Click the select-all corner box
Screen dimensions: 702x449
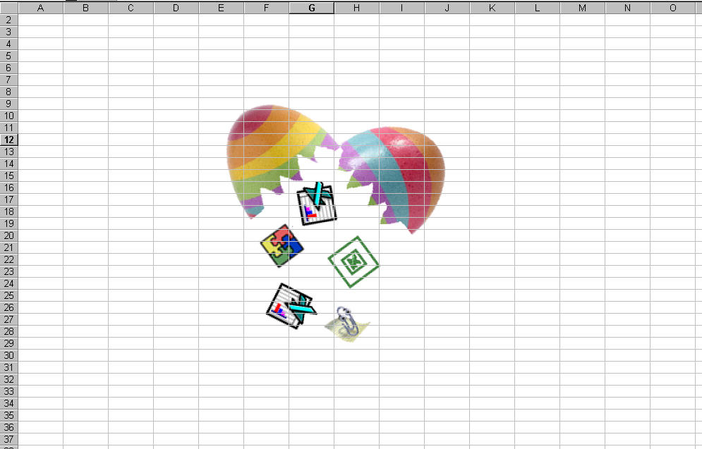click(x=9, y=8)
